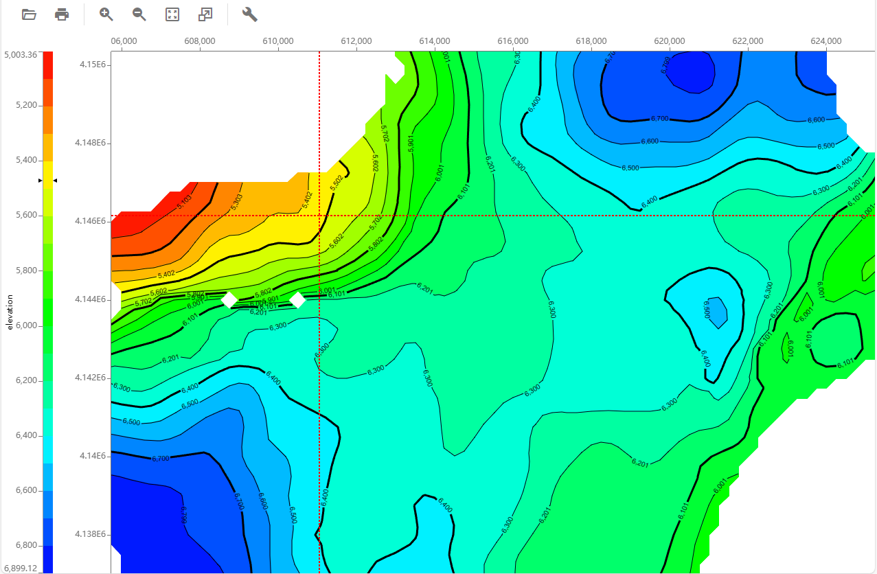
Task: Click the dark blue bottom of the color bar
Action: coord(48,559)
